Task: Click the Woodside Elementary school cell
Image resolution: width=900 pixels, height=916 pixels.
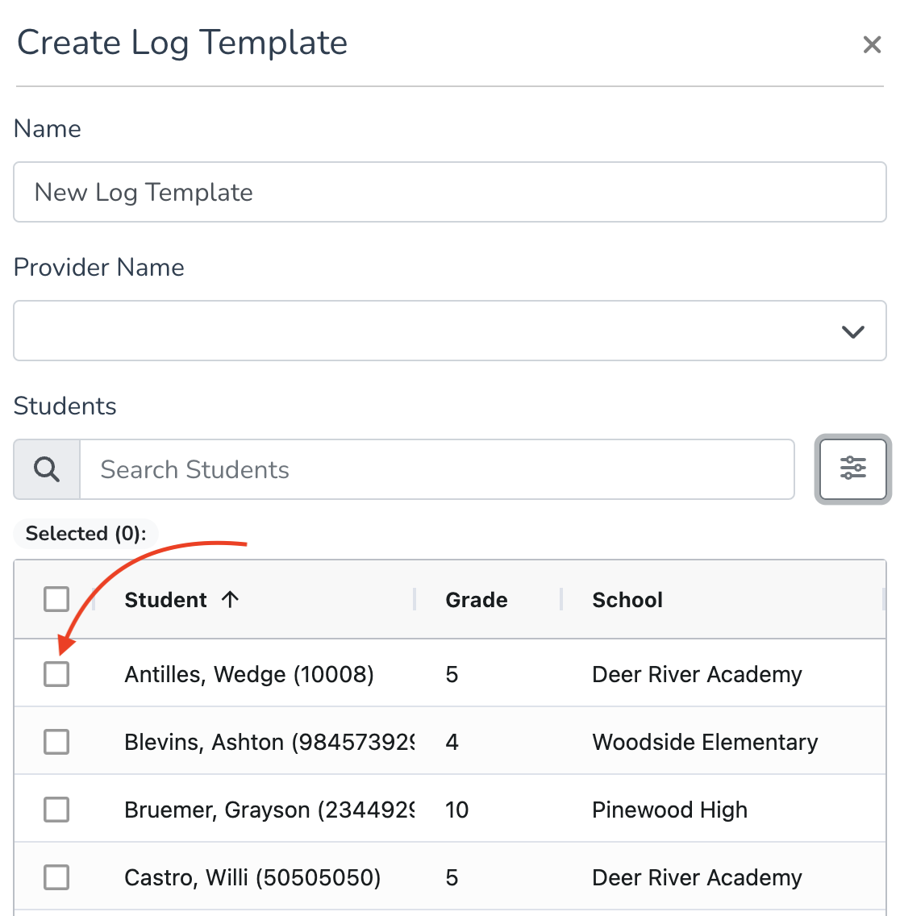Action: tap(705, 742)
